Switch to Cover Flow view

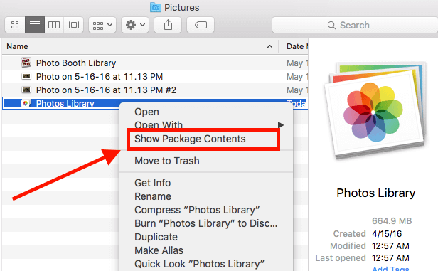pyautogui.click(x=73, y=25)
